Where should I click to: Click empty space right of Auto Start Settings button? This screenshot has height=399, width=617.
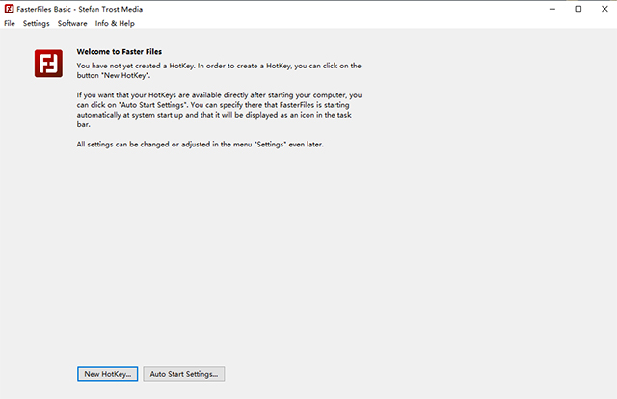405,373
